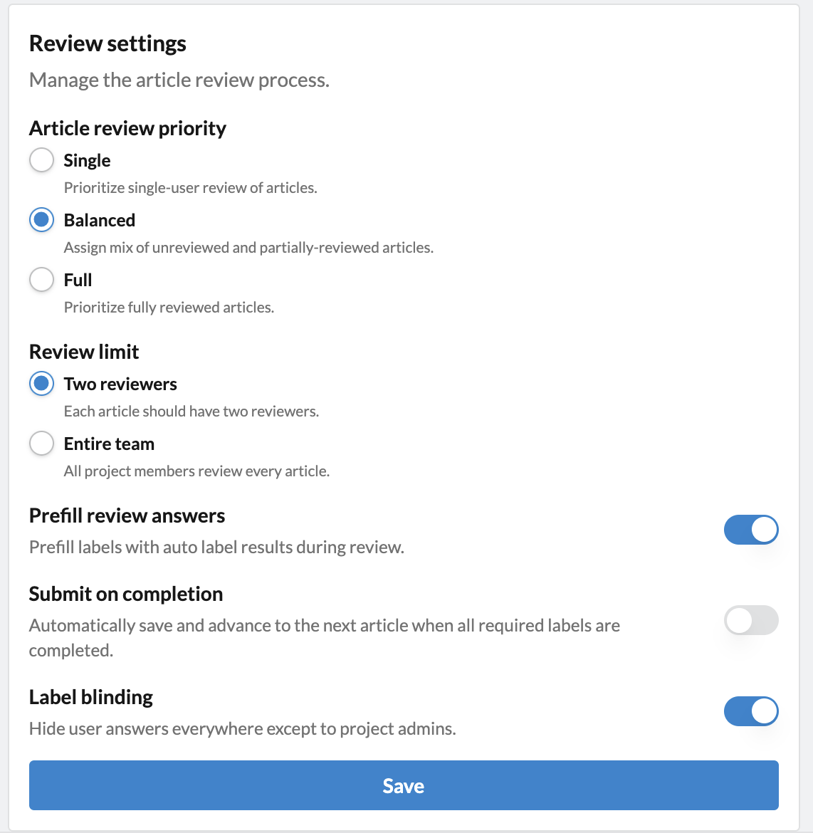Click the "Entire team" label text
Screen dimensions: 813x833
[x=109, y=444]
